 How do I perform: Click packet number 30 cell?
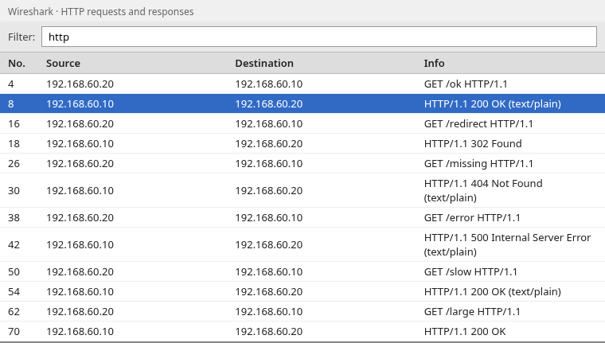pyautogui.click(x=14, y=190)
